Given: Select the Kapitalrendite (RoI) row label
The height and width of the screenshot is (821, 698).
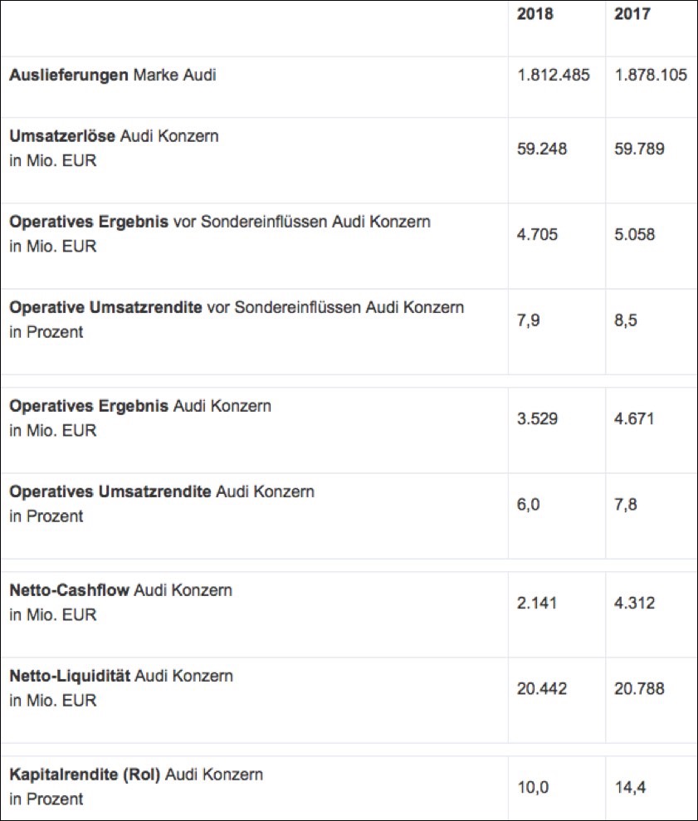Looking at the screenshot, I should (136, 775).
